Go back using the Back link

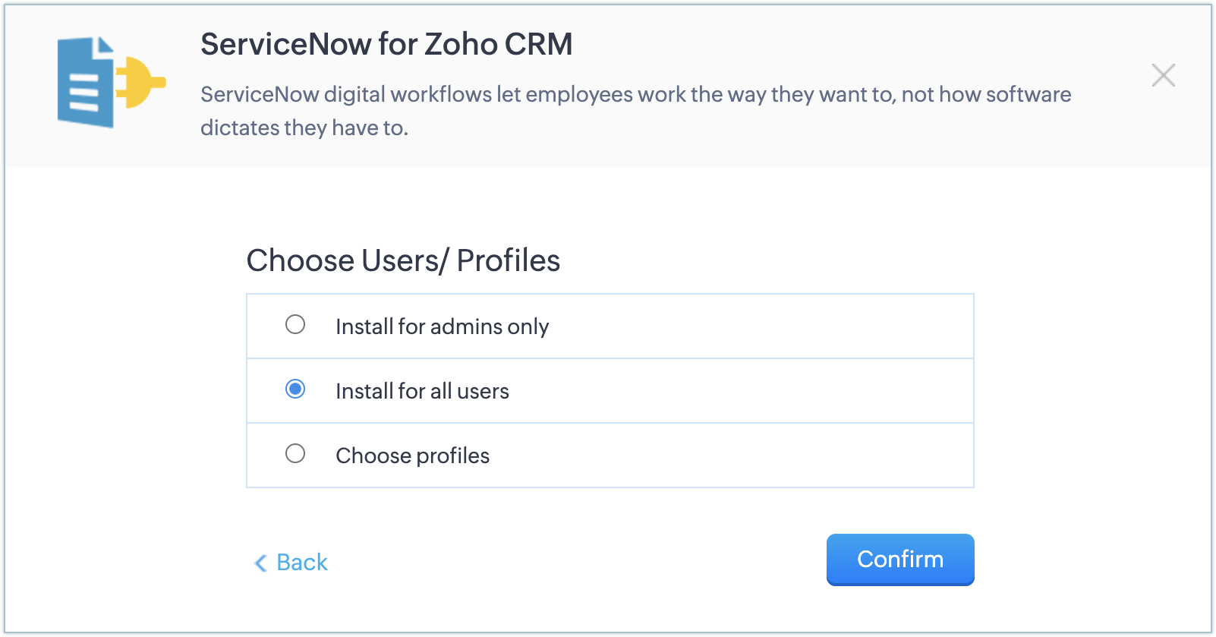point(301,563)
